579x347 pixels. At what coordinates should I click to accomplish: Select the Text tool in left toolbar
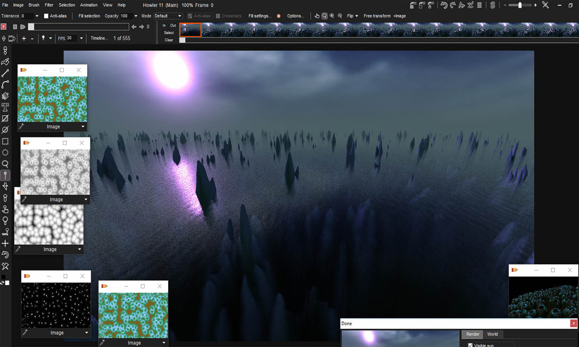tap(5, 107)
